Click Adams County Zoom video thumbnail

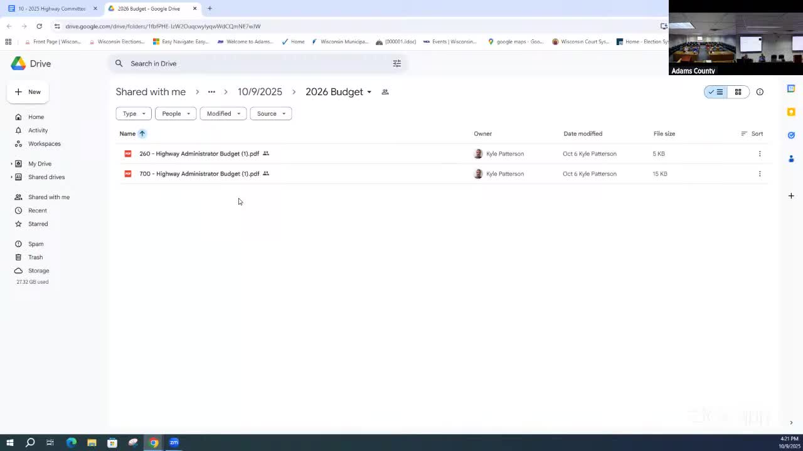pyautogui.click(x=736, y=38)
